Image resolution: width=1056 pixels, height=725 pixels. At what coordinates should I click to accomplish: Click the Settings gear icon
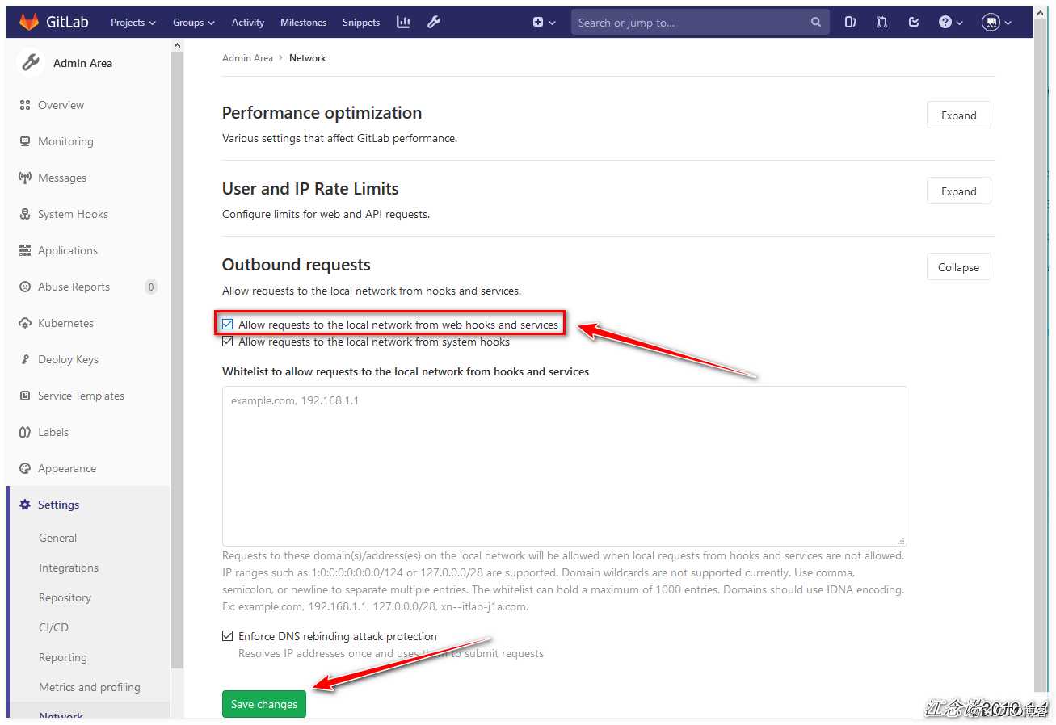click(x=24, y=505)
